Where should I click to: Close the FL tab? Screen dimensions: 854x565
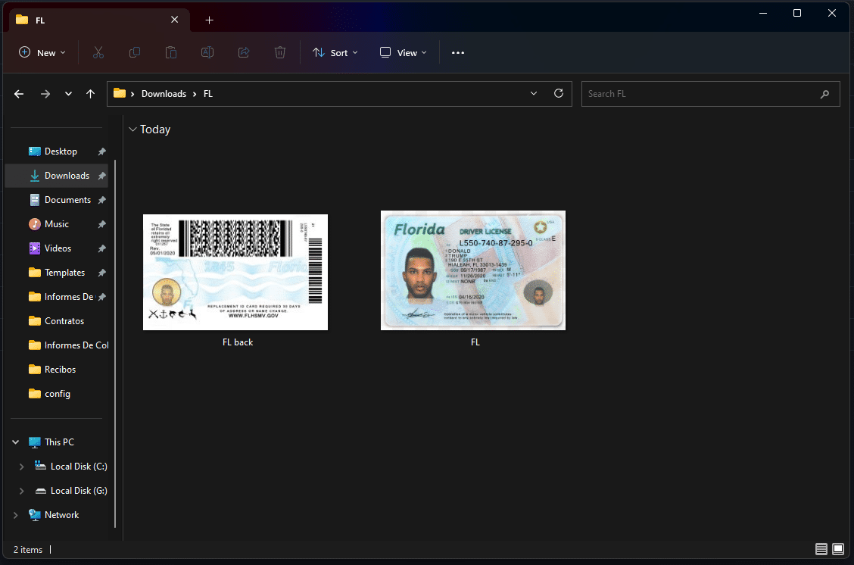click(174, 20)
